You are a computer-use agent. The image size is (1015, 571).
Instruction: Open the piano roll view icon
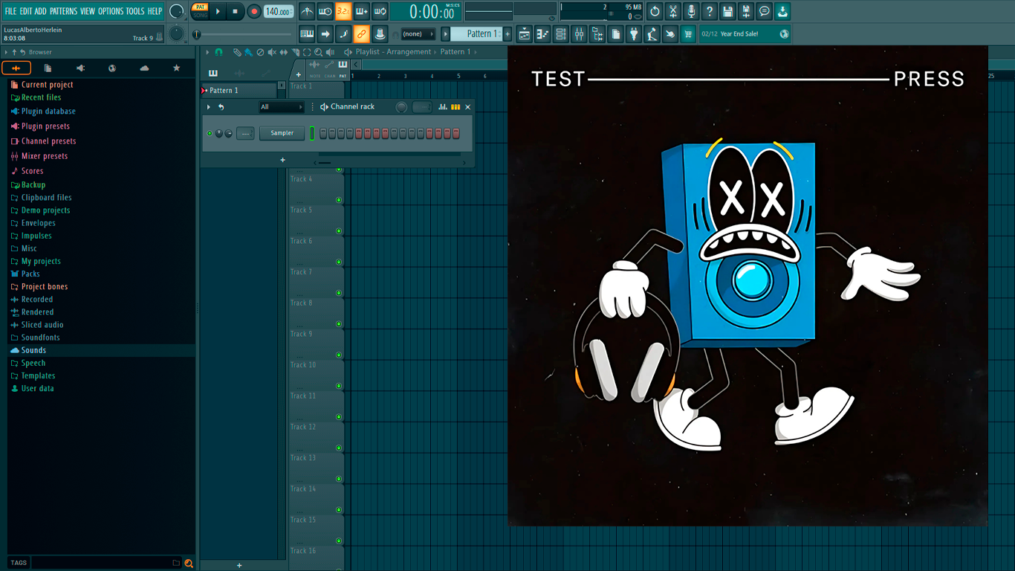click(x=542, y=33)
